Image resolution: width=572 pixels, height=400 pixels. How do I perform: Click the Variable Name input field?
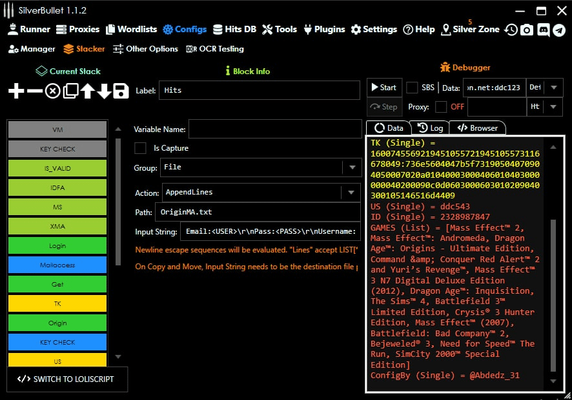coord(274,129)
